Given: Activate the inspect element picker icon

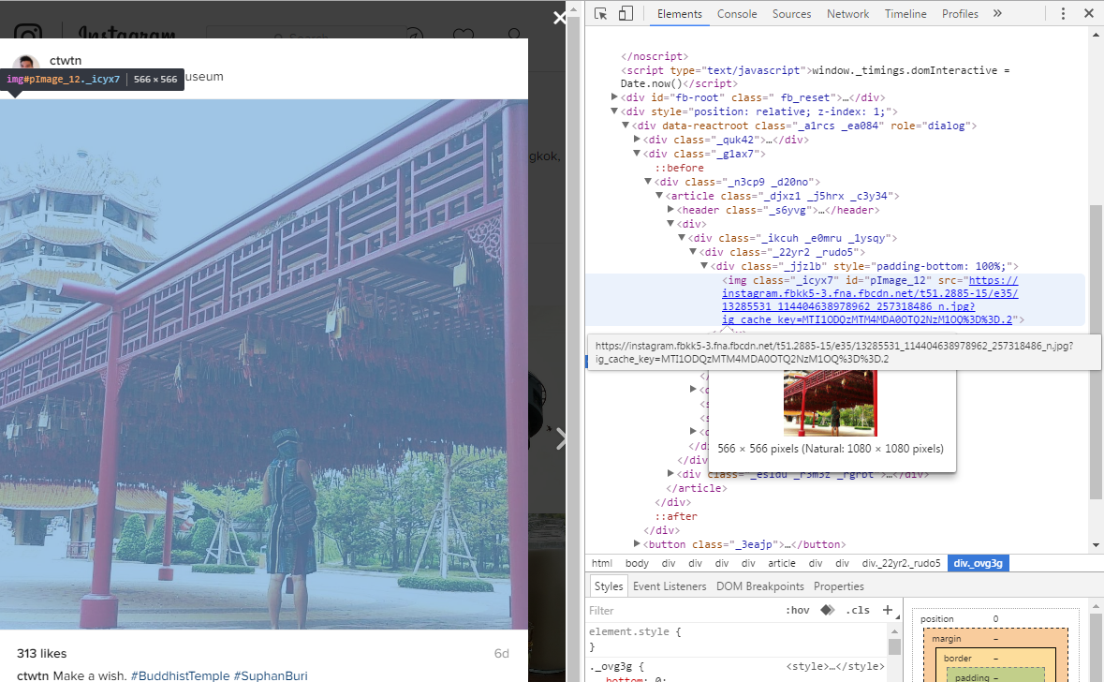Looking at the screenshot, I should click(600, 13).
